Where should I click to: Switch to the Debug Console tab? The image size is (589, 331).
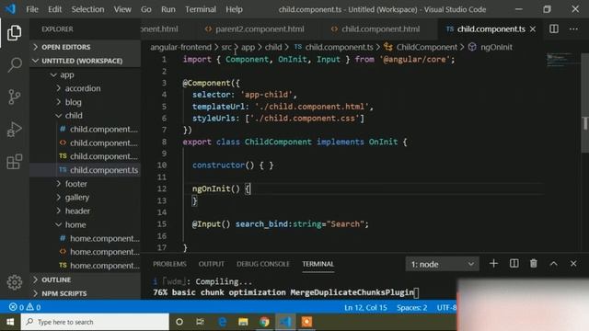(x=263, y=264)
